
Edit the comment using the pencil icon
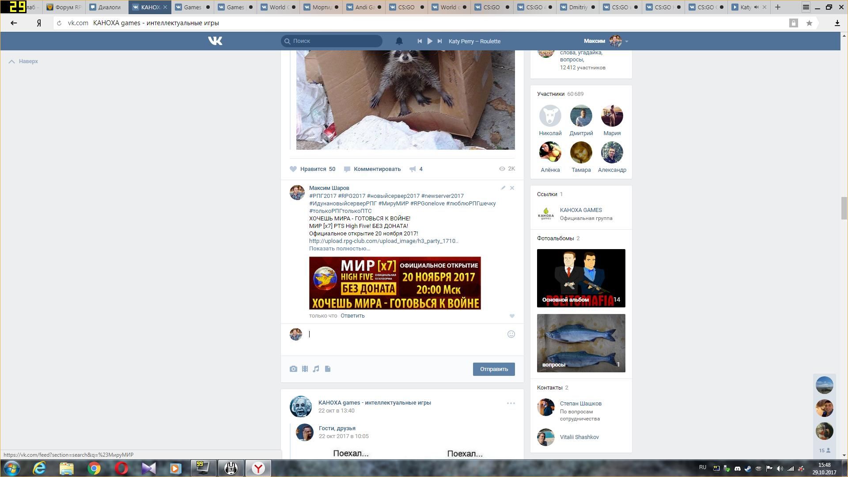pyautogui.click(x=503, y=188)
